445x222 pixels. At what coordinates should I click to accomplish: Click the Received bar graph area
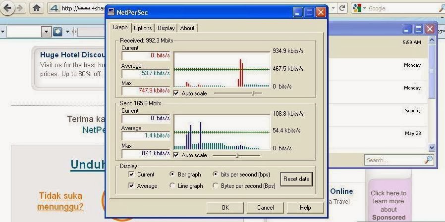(x=222, y=69)
